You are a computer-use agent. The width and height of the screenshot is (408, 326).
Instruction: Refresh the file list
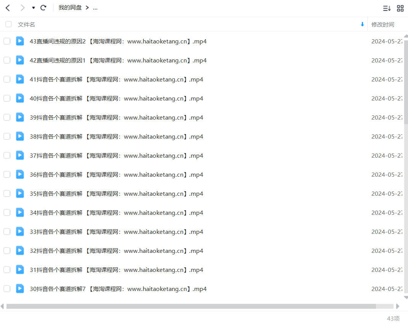point(43,8)
